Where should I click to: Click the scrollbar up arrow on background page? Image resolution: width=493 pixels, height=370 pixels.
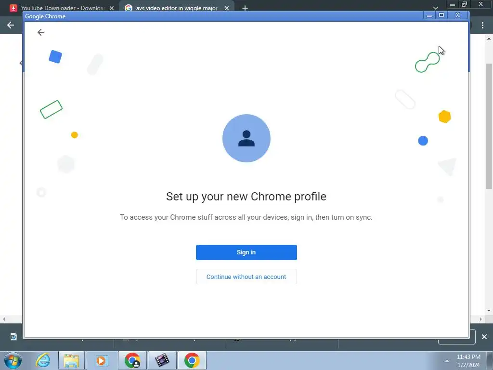(489, 39)
